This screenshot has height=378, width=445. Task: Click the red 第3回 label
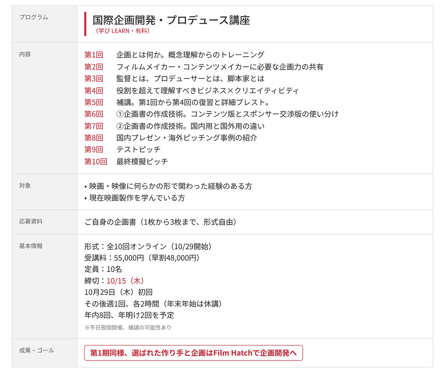pyautogui.click(x=94, y=78)
